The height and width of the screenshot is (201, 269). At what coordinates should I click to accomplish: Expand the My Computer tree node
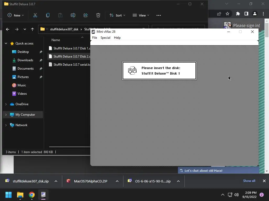pyautogui.click(x=6, y=115)
